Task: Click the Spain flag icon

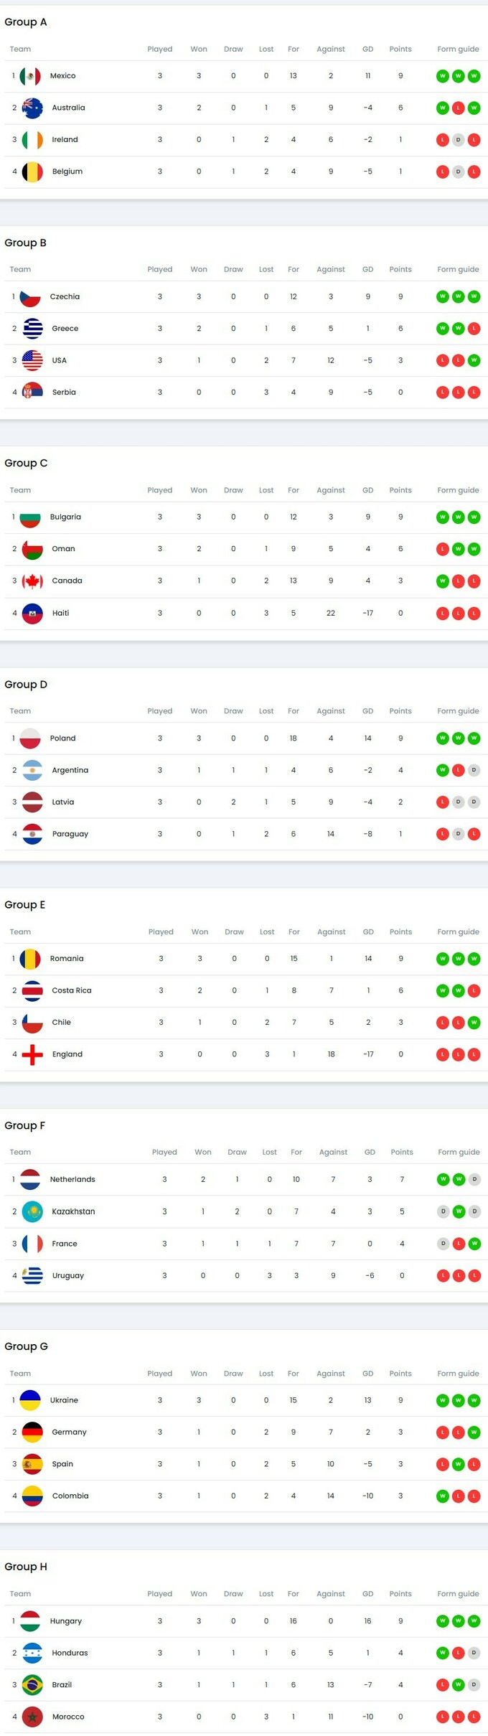Action: pos(32,1464)
